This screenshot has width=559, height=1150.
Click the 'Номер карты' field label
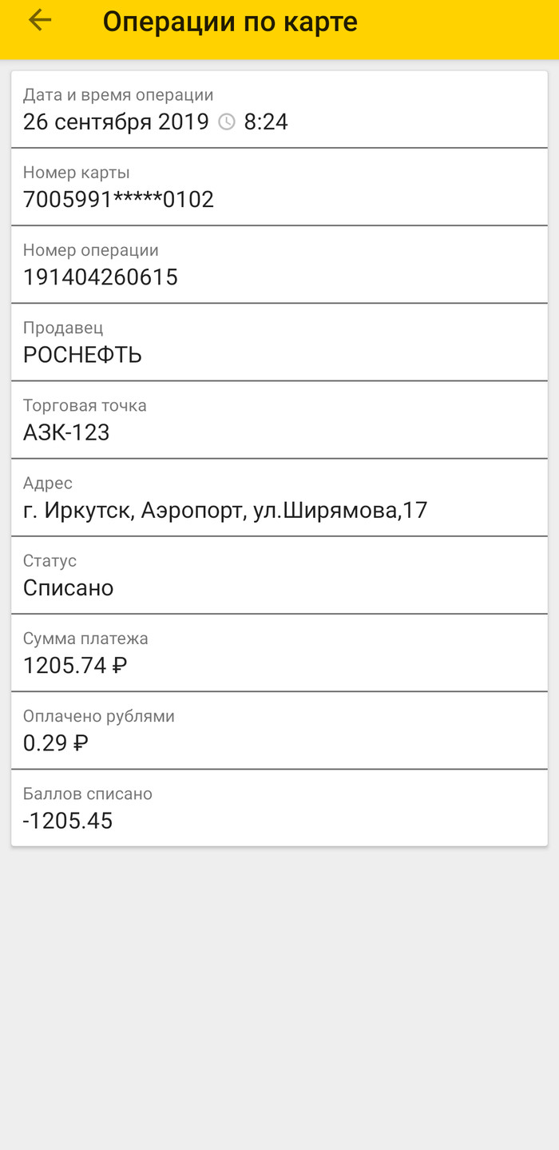(77, 173)
